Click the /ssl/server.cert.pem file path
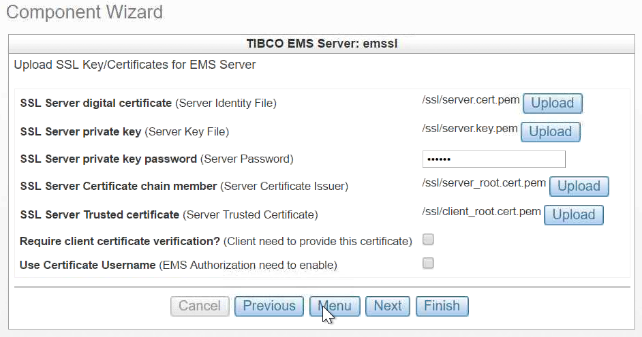 click(471, 100)
